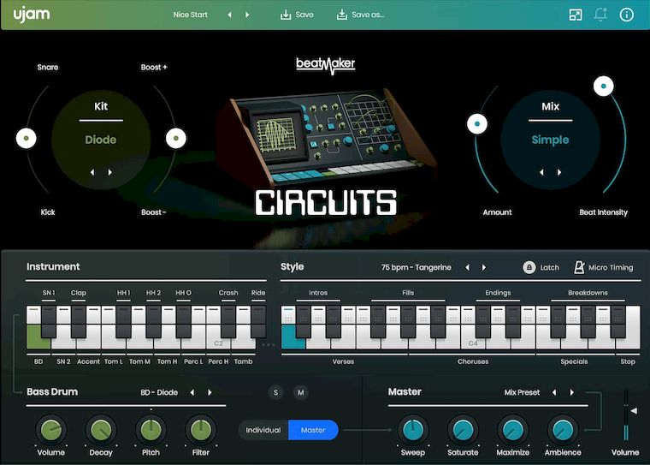Select previous Bass Drum sample
Viewport: 650px width, 465px height.
[x=192, y=392]
